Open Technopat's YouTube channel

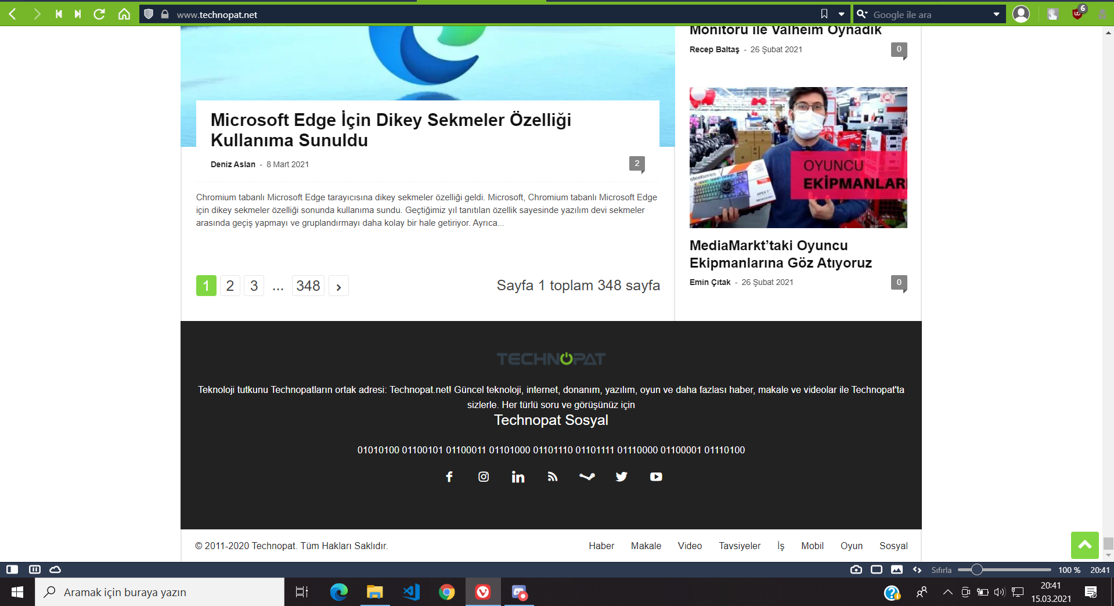(656, 477)
